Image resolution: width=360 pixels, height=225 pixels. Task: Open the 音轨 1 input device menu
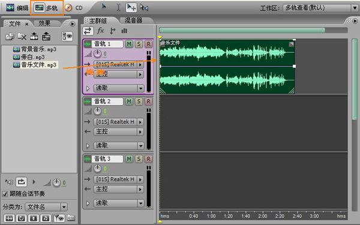pyautogui.click(x=118, y=65)
